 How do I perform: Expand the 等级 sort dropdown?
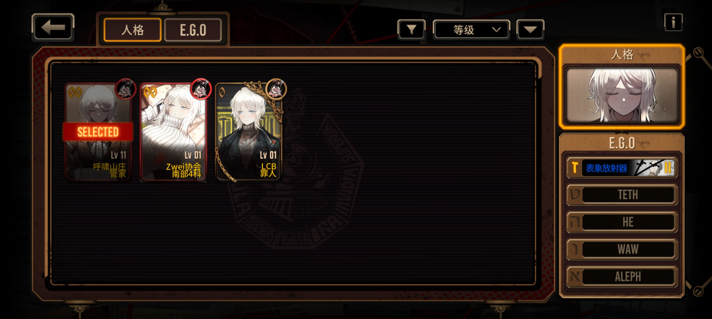click(x=471, y=30)
